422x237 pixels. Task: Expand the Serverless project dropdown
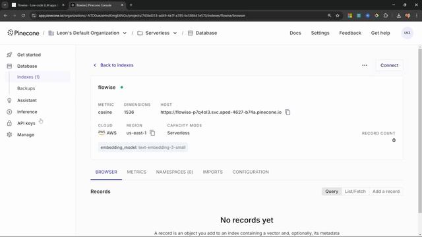click(x=175, y=33)
